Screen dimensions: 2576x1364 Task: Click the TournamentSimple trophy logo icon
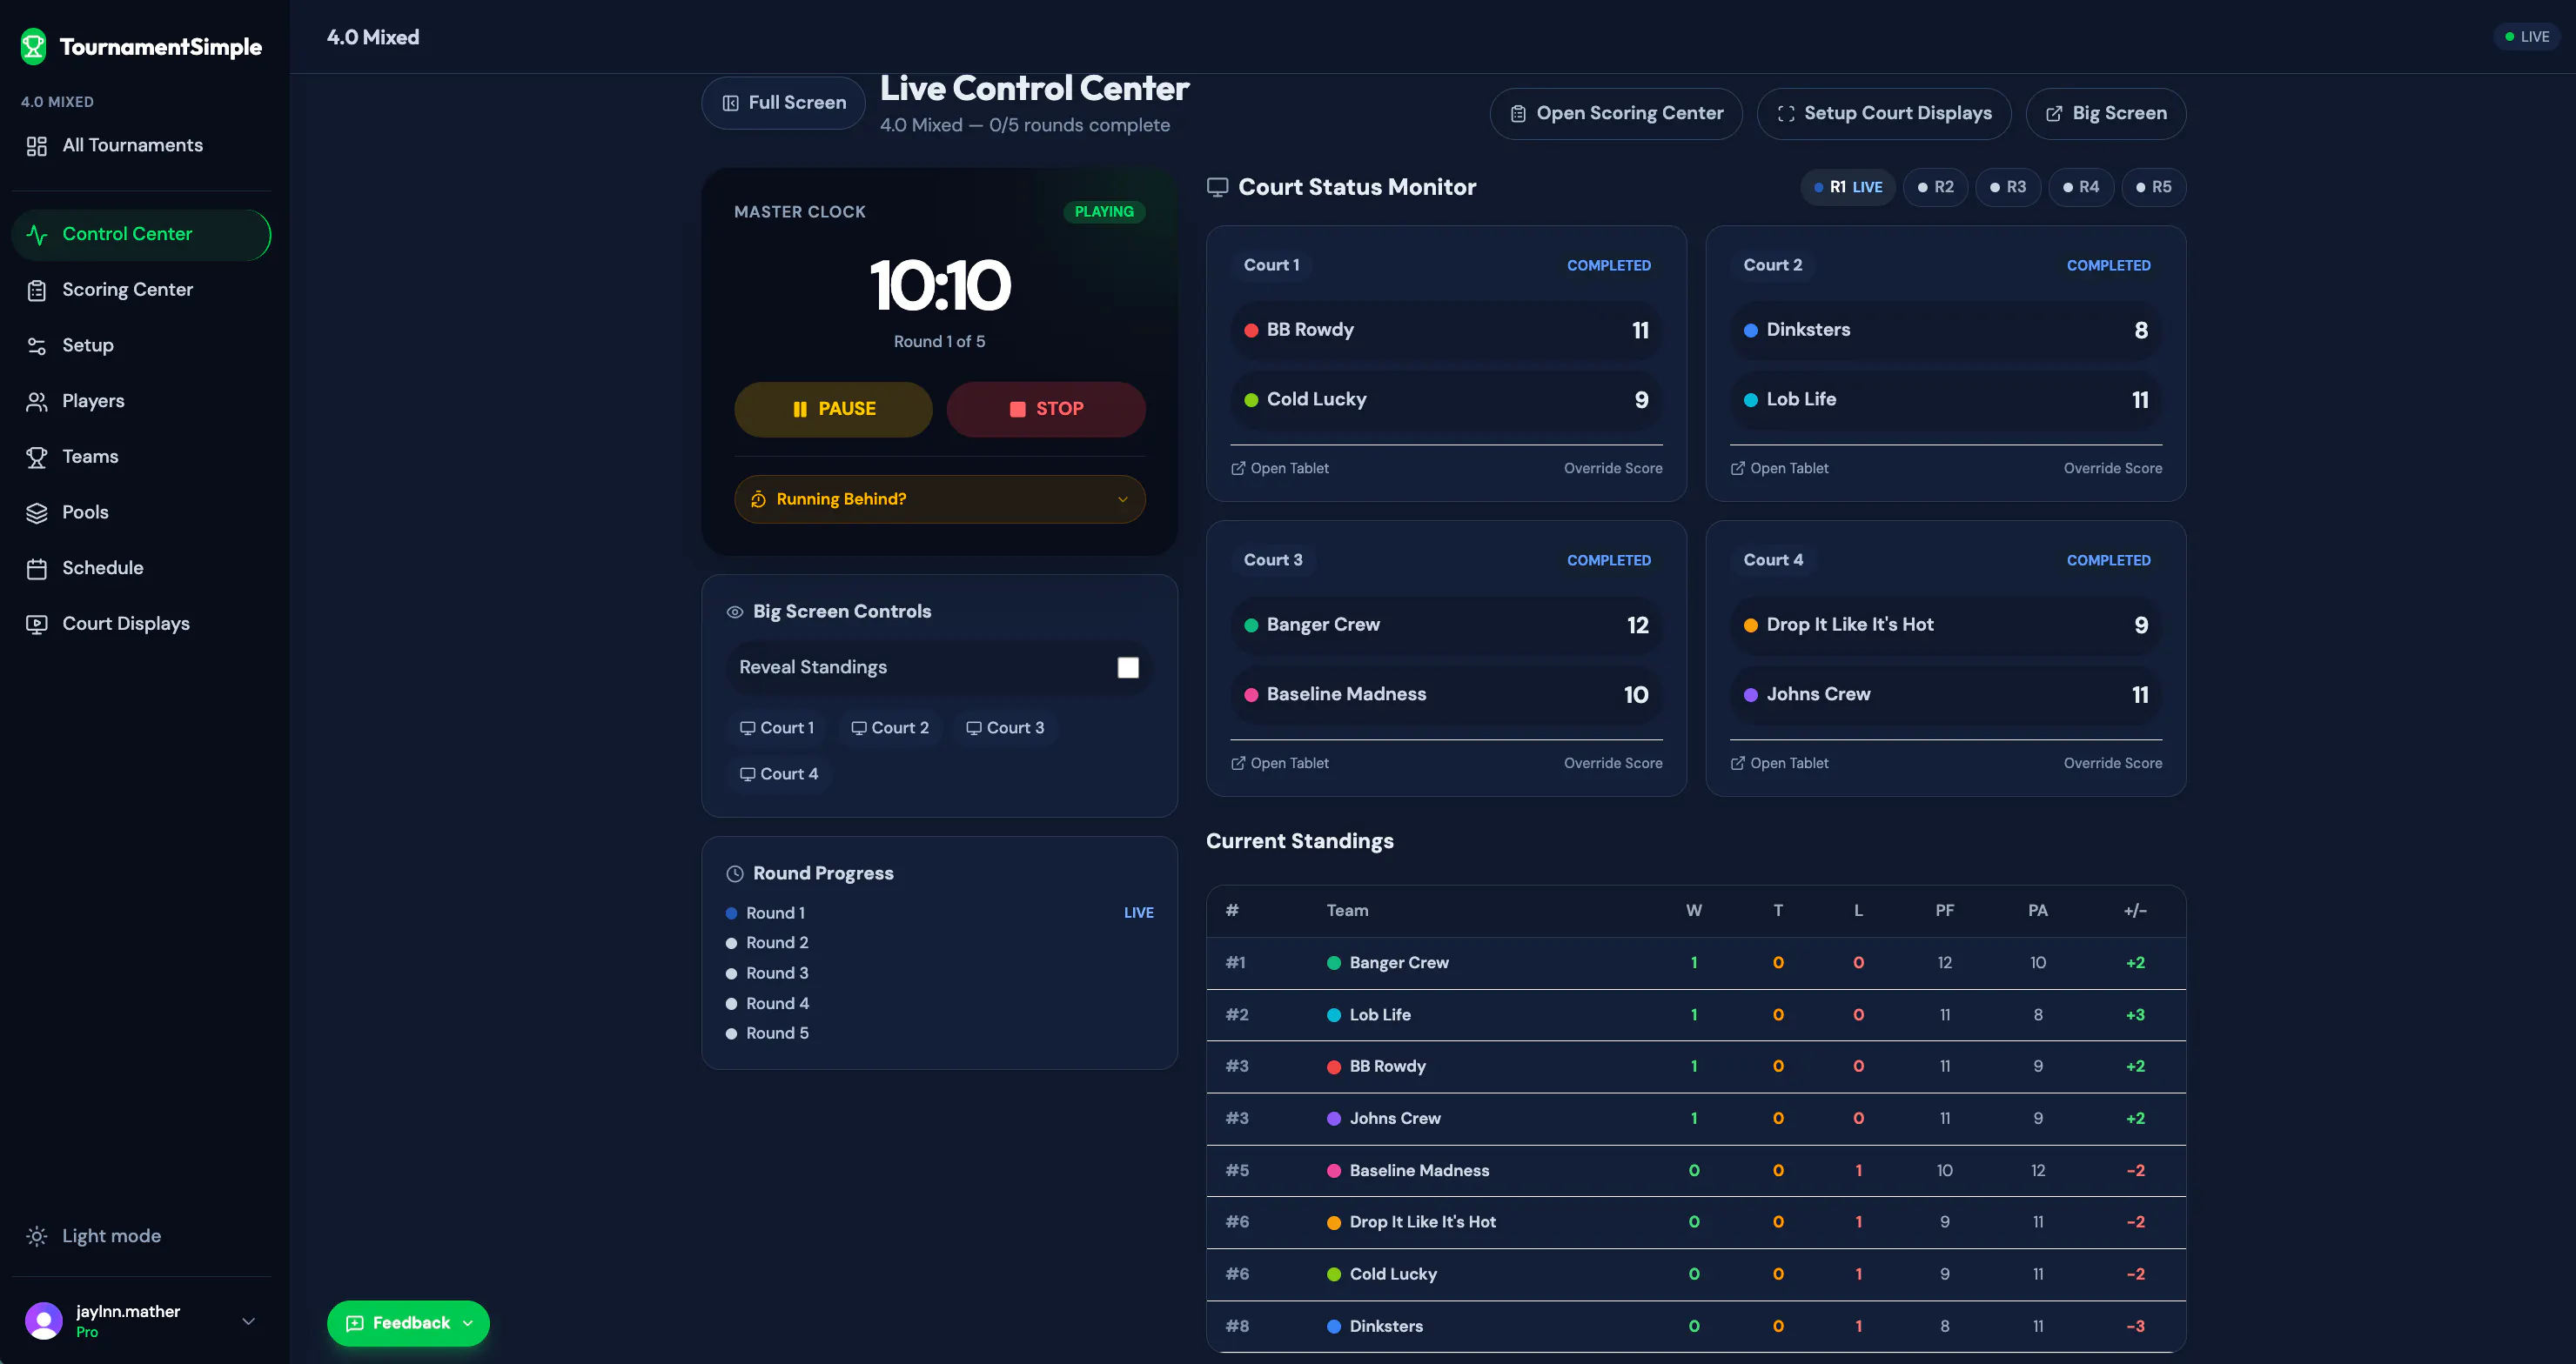(x=34, y=46)
